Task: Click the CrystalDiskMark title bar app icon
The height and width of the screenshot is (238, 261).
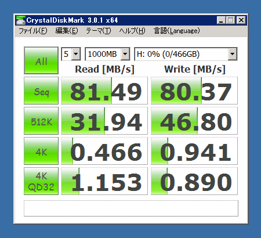Action: point(21,20)
